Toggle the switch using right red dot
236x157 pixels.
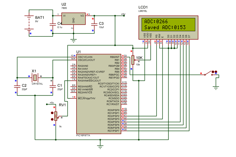click(216, 72)
